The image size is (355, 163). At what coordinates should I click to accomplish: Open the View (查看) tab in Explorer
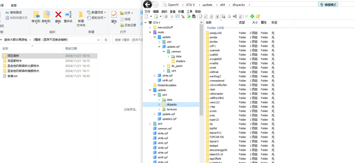click(x=14, y=5)
